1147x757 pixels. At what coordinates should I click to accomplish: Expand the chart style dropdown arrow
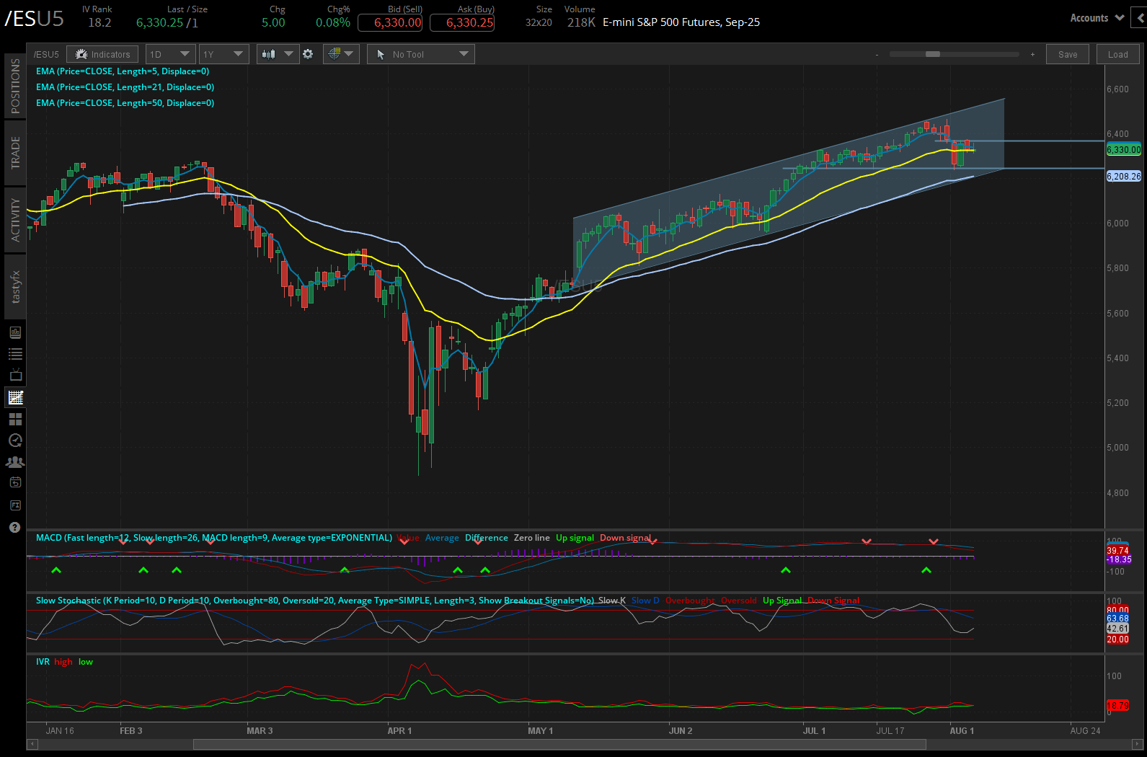[289, 54]
